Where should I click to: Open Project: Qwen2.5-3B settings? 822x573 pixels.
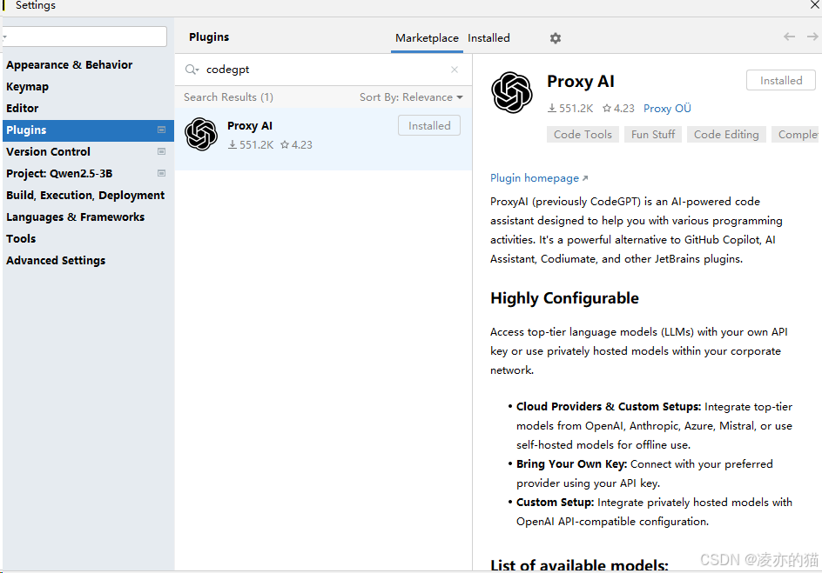tap(59, 173)
